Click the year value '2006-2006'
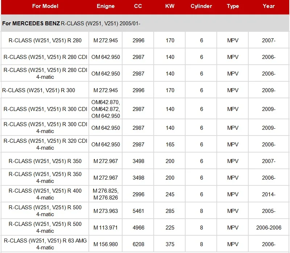 tap(269, 228)
